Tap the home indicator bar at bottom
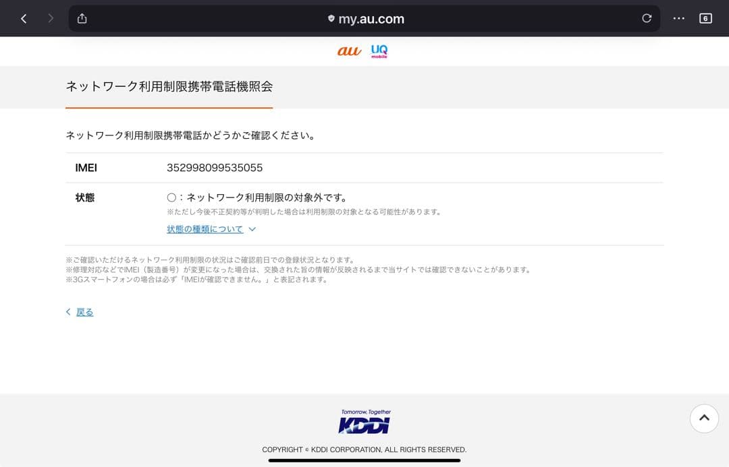The height and width of the screenshot is (467, 729). [364, 460]
